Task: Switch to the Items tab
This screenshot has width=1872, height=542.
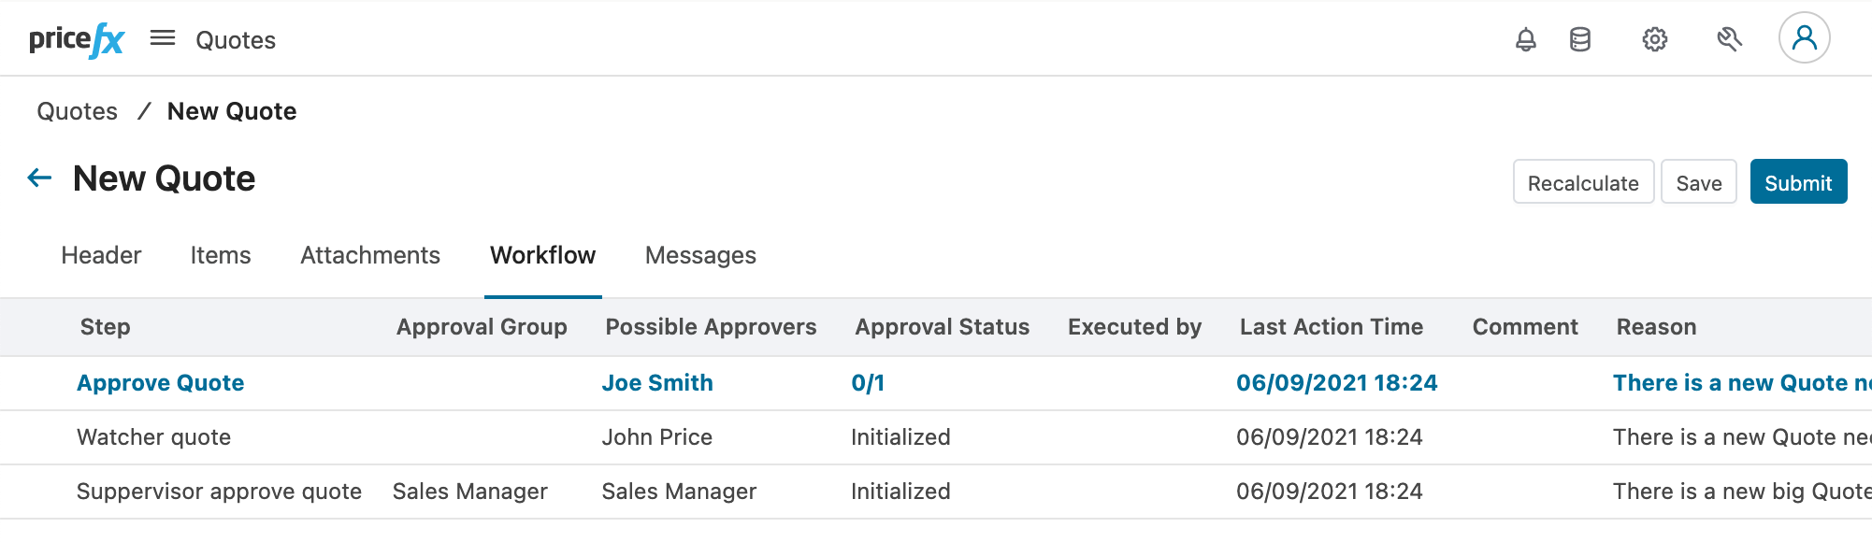Action: coord(220,255)
